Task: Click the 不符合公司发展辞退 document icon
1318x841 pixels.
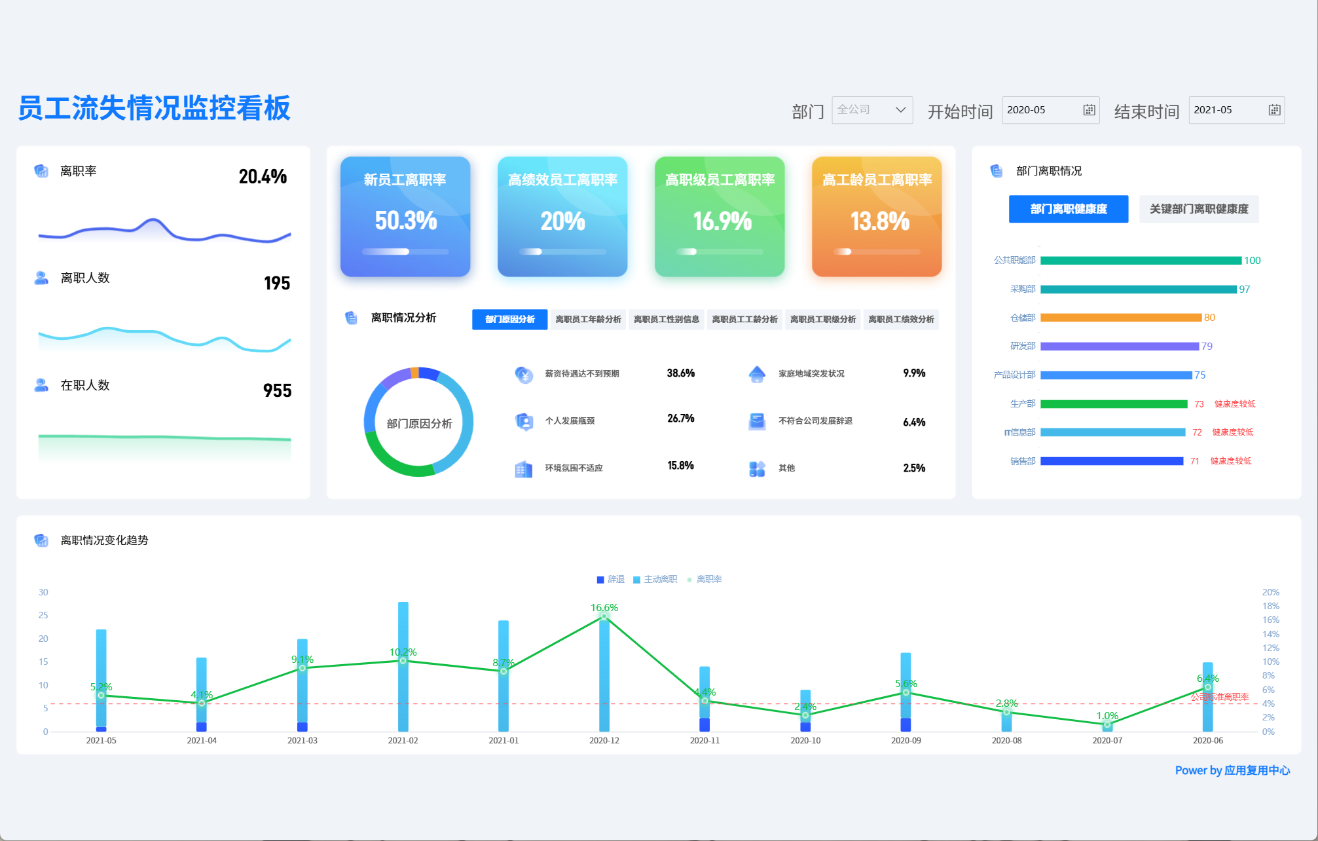Action: [x=757, y=421]
